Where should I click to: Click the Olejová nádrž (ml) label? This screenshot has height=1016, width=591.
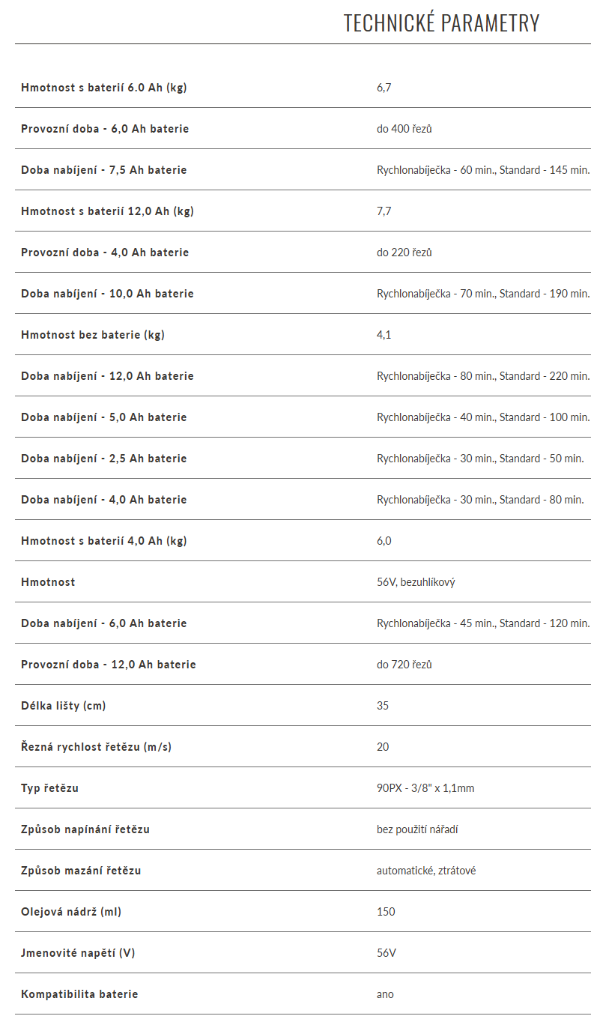[71, 912]
